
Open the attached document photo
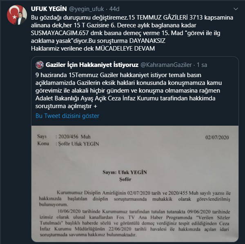(135, 184)
